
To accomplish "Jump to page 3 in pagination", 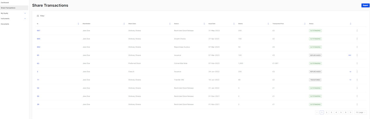I will 331,112.
